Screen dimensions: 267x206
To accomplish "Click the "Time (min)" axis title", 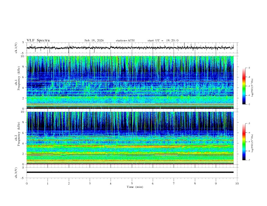I will (x=135, y=187).
